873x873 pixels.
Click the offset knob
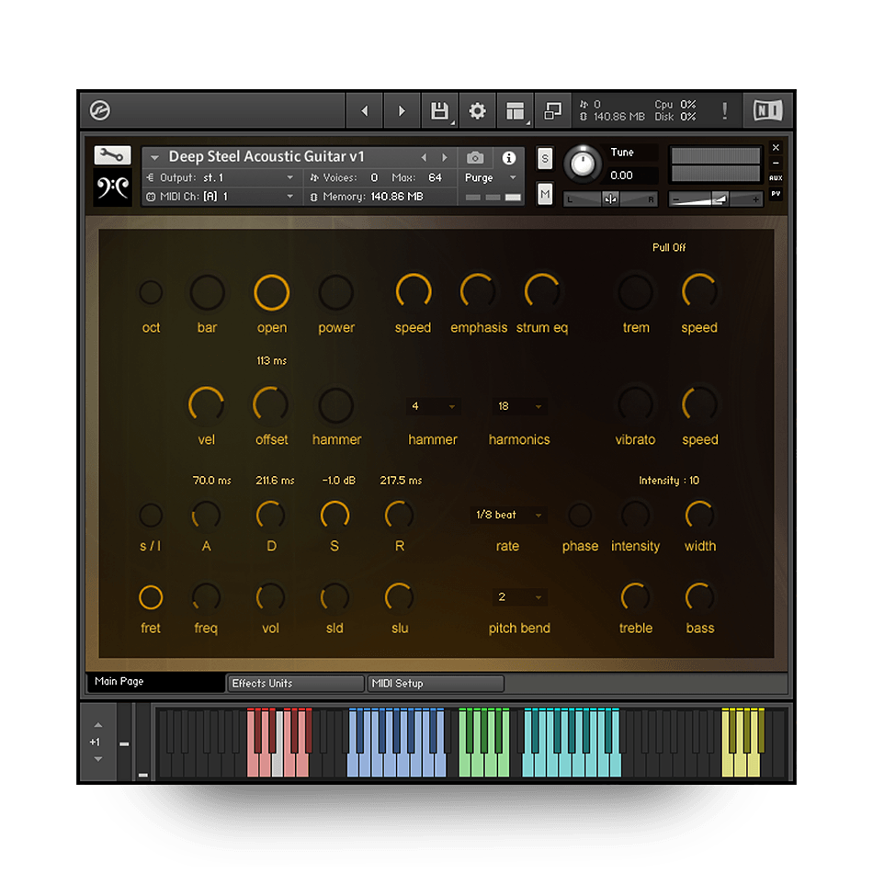click(x=271, y=404)
